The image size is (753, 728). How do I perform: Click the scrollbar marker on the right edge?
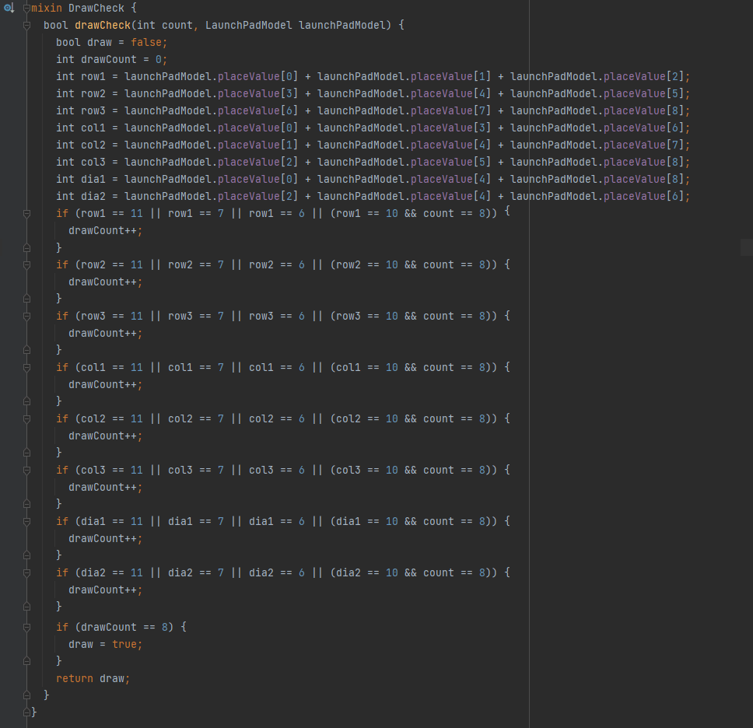(x=746, y=247)
